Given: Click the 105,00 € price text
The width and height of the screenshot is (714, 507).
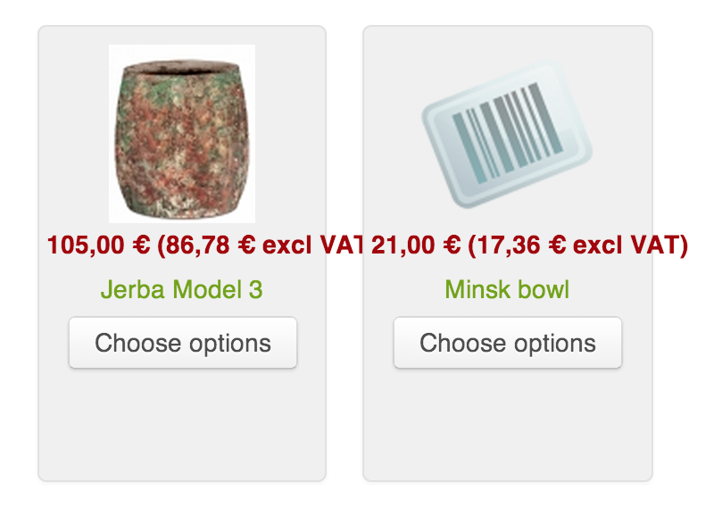Looking at the screenshot, I should click(x=98, y=245).
